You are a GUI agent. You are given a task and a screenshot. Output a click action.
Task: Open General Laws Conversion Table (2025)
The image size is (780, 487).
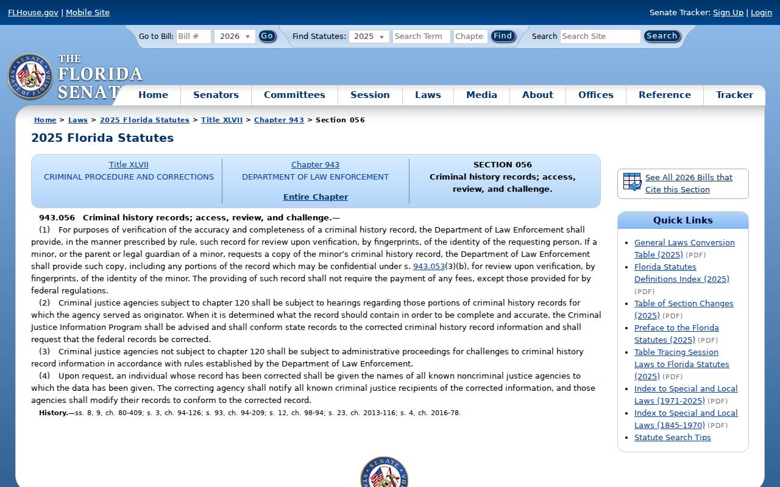coord(684,248)
